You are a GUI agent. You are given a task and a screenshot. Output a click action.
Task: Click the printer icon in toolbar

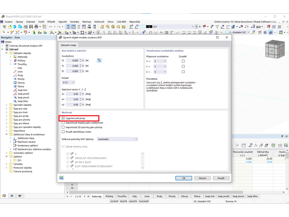36,27
